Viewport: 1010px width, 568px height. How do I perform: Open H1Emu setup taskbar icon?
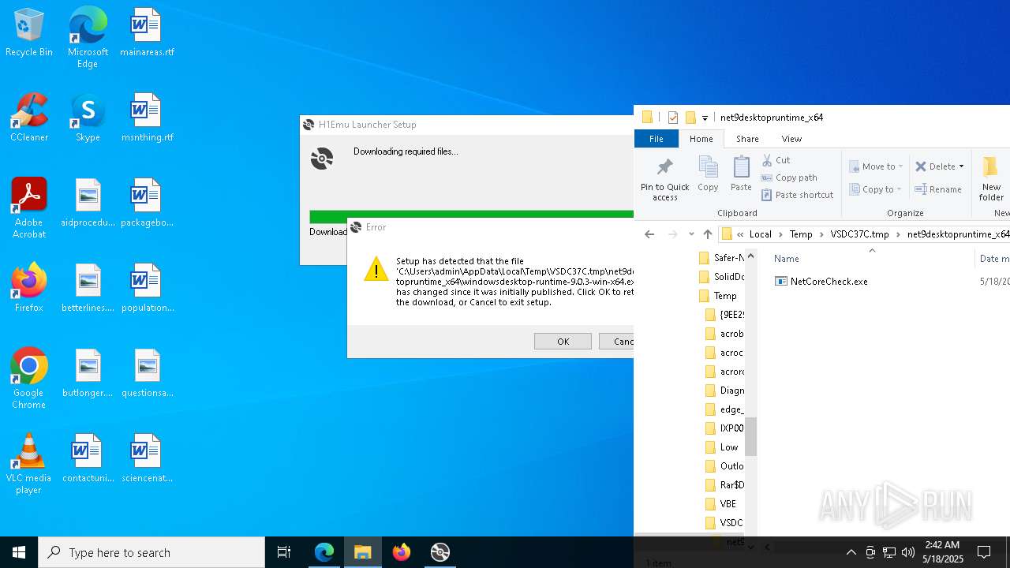click(x=440, y=552)
